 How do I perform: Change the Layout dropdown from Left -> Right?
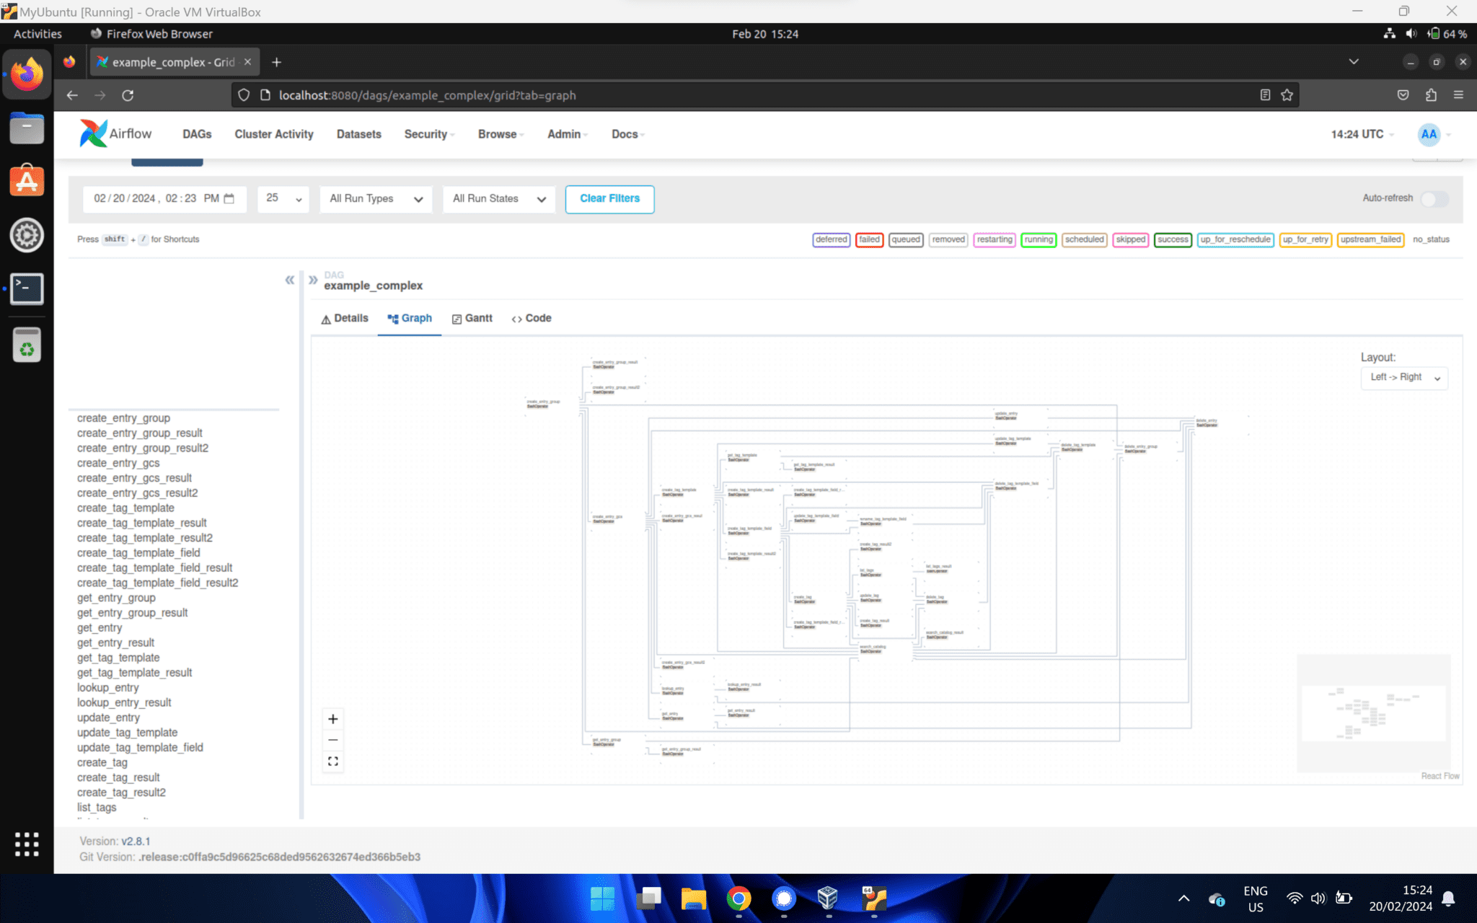(1403, 377)
